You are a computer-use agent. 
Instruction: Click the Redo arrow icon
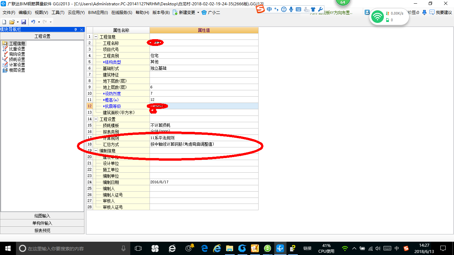click(x=45, y=22)
